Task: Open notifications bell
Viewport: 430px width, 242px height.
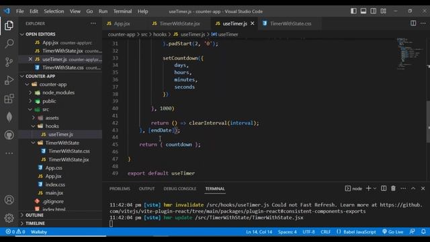Action: coord(423,232)
